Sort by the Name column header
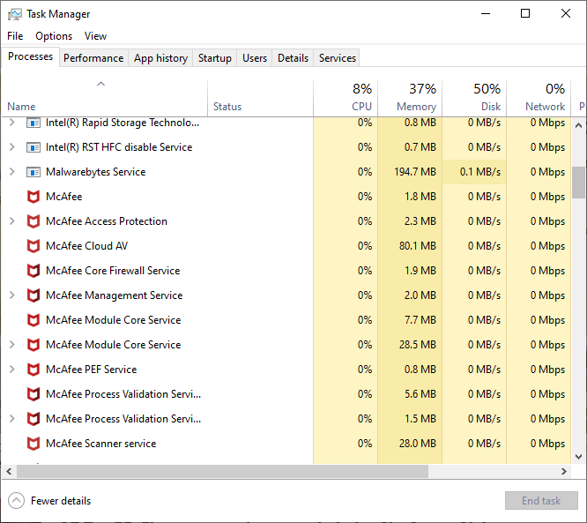 coord(105,97)
